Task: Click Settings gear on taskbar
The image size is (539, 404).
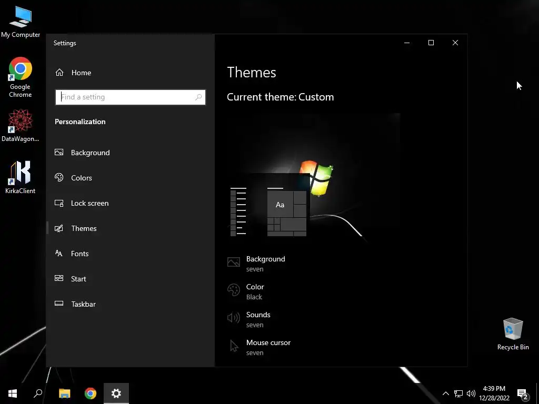Action: [116, 393]
